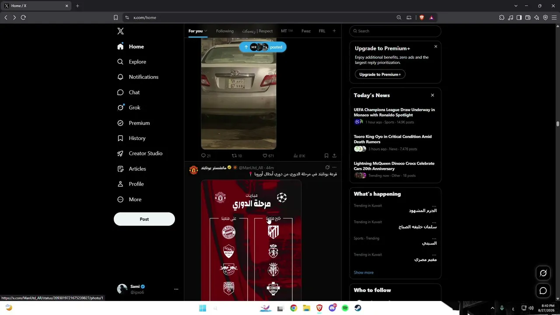Open the Manchester United fixtures image
Image resolution: width=560 pixels, height=315 pixels.
(x=251, y=240)
